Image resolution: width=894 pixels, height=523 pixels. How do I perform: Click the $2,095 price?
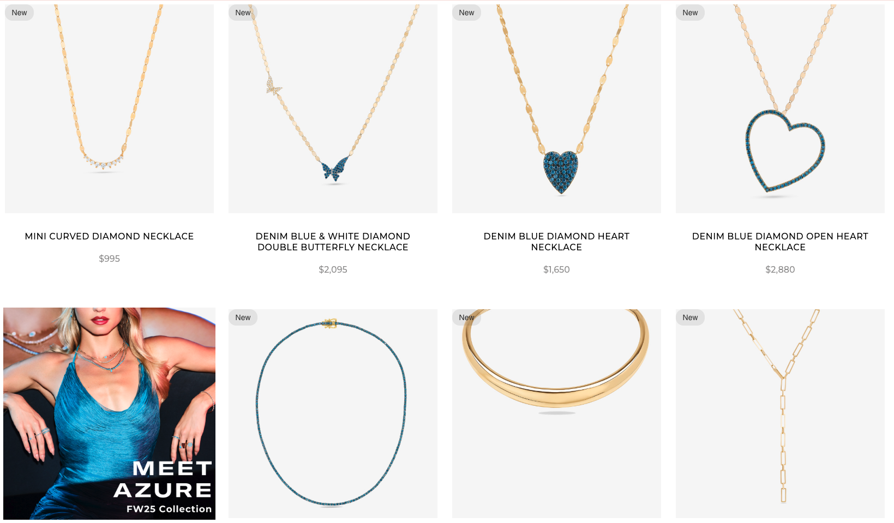pos(333,269)
